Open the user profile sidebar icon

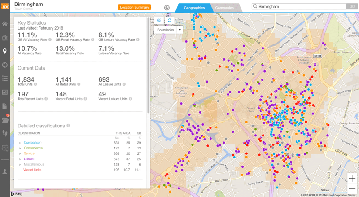5,171
